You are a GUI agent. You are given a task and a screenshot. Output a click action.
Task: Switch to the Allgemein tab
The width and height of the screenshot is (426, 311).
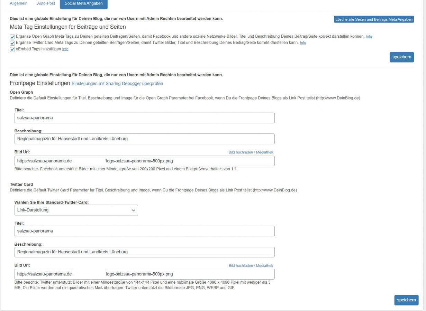pos(19,3)
